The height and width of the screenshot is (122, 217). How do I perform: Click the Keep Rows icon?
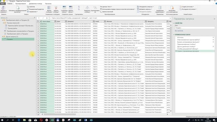pyautogui.click(x=64, y=8)
